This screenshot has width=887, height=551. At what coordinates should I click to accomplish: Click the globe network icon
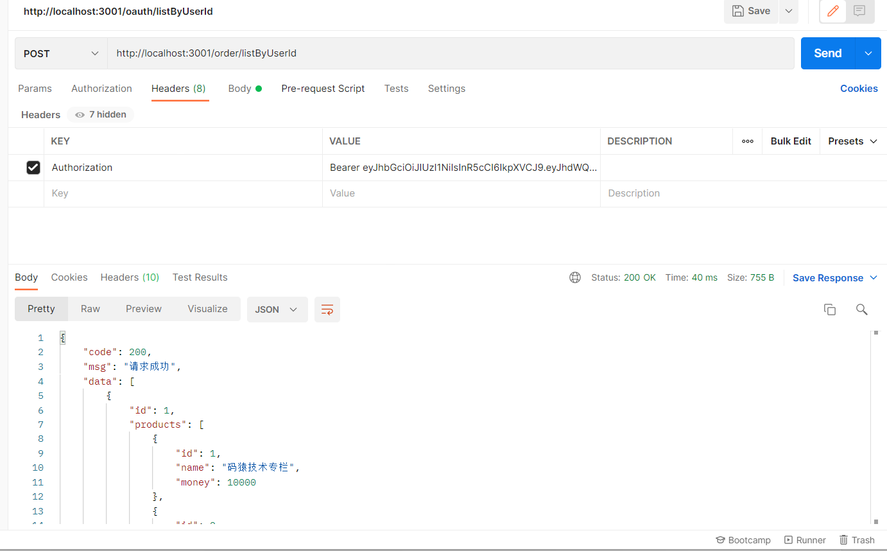click(x=575, y=277)
